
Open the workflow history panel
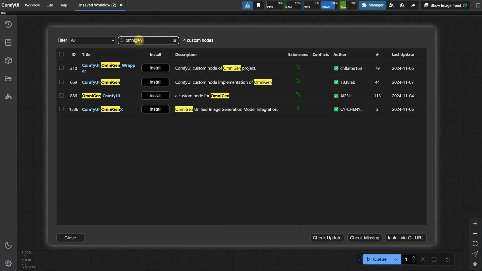[x=8, y=24]
